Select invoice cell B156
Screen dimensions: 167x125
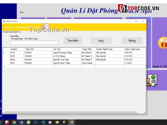(17, 53)
